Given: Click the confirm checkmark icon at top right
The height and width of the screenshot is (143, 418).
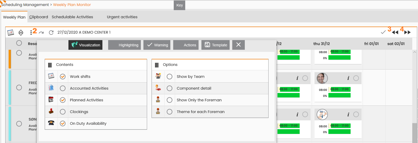Looking at the screenshot, I should click(383, 32).
